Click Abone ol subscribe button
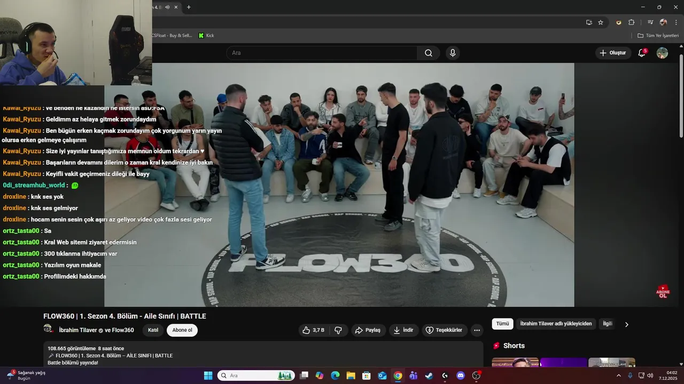Viewport: 684px width, 384px height. click(182, 330)
